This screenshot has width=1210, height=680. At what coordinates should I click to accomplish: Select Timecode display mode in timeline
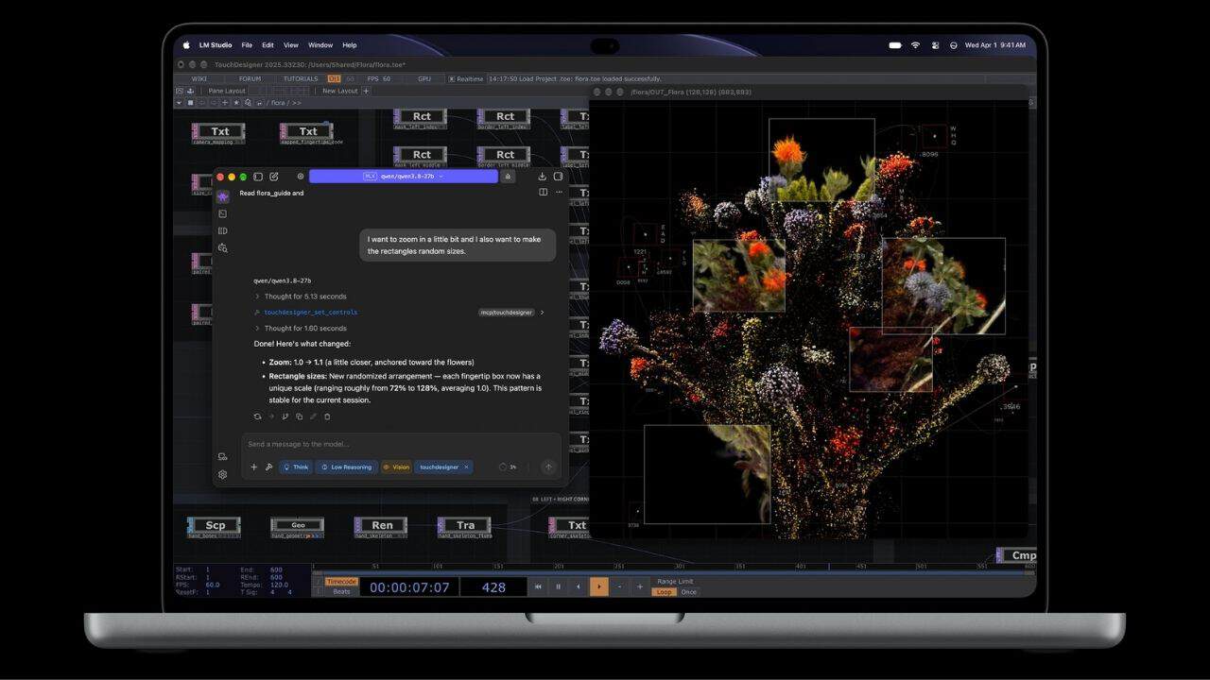[x=341, y=582]
